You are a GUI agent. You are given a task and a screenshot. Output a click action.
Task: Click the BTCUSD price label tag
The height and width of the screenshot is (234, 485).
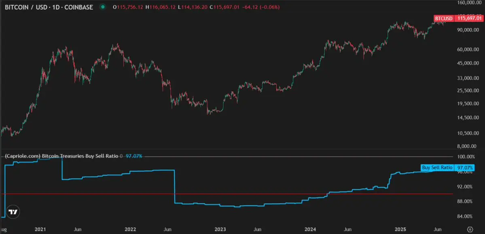[x=444, y=19]
